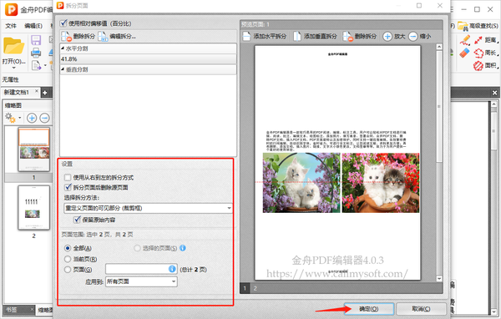
Task: Click the 删除拆分 icon in the left list toolbar
Action: point(67,37)
